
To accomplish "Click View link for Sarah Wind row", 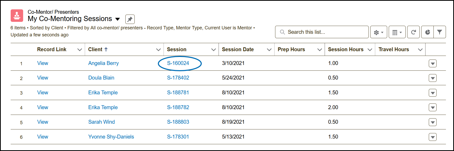I will pos(43,122).
